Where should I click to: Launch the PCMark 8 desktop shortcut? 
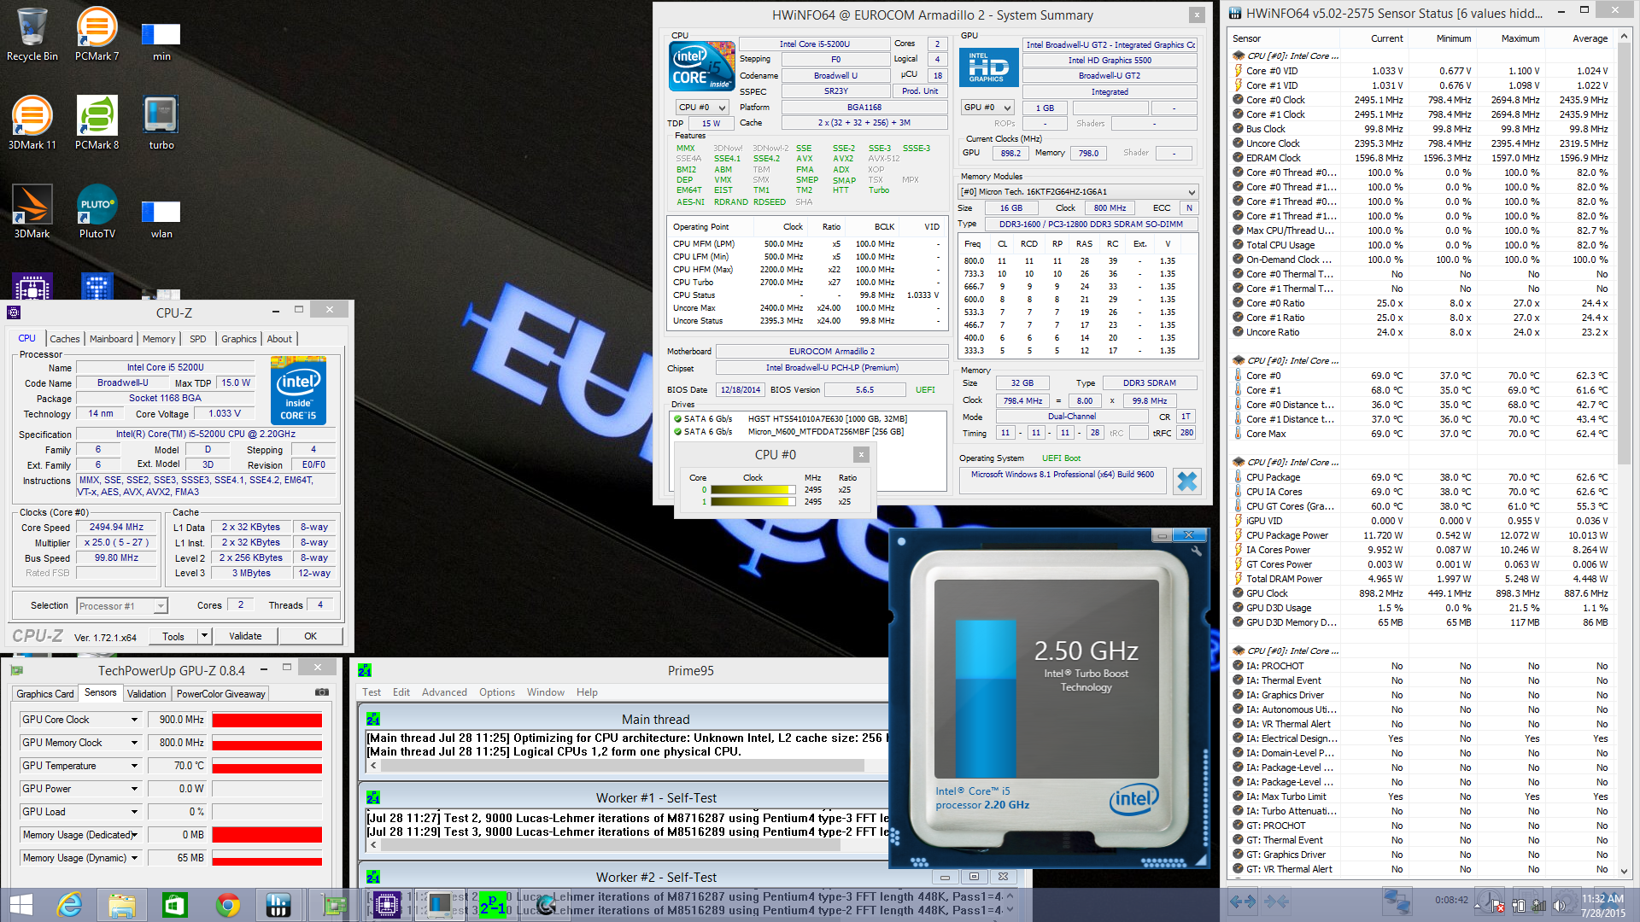[97, 123]
